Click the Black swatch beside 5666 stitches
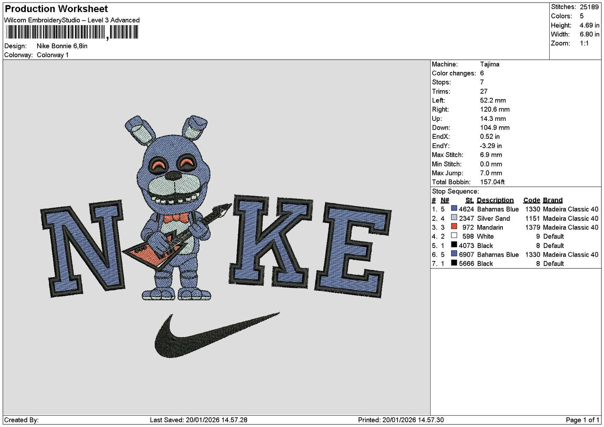The image size is (604, 427). point(454,263)
